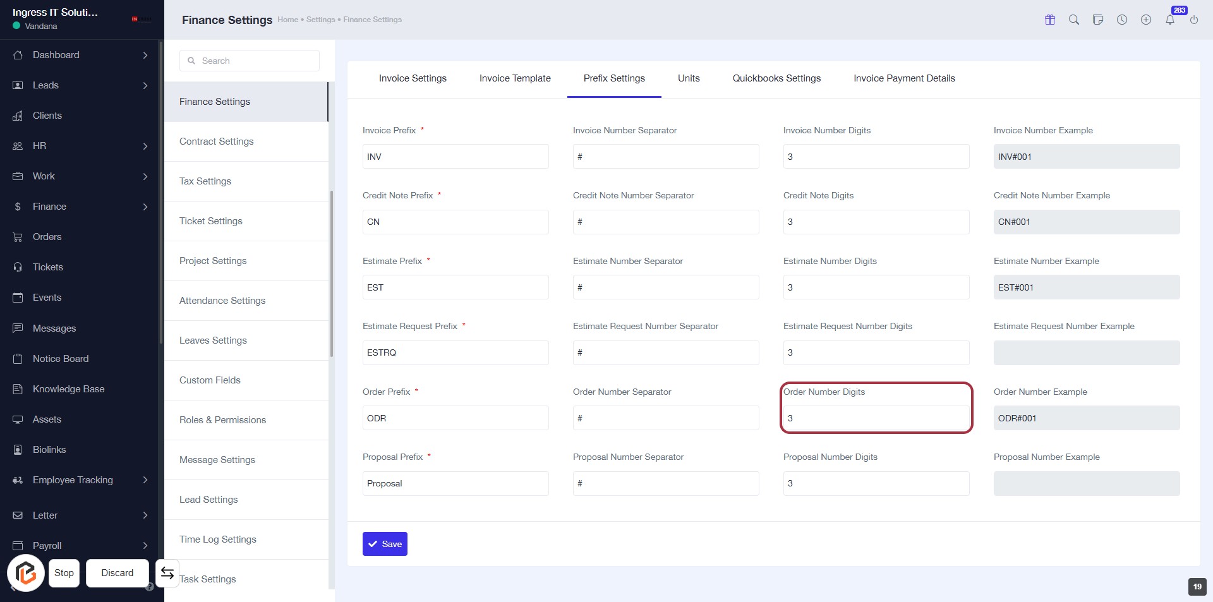Click the power logout icon
This screenshot has height=602, width=1213.
point(1193,20)
